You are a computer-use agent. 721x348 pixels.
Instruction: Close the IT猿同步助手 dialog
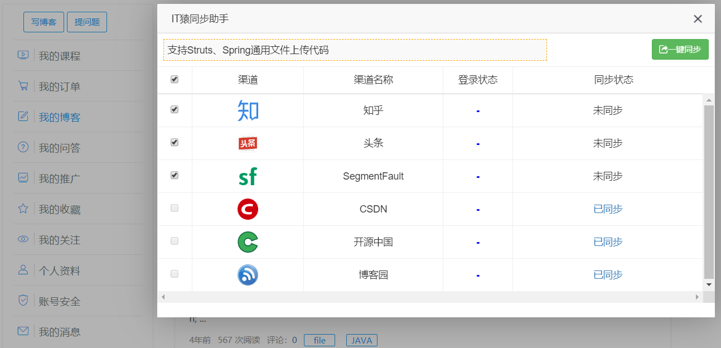698,19
